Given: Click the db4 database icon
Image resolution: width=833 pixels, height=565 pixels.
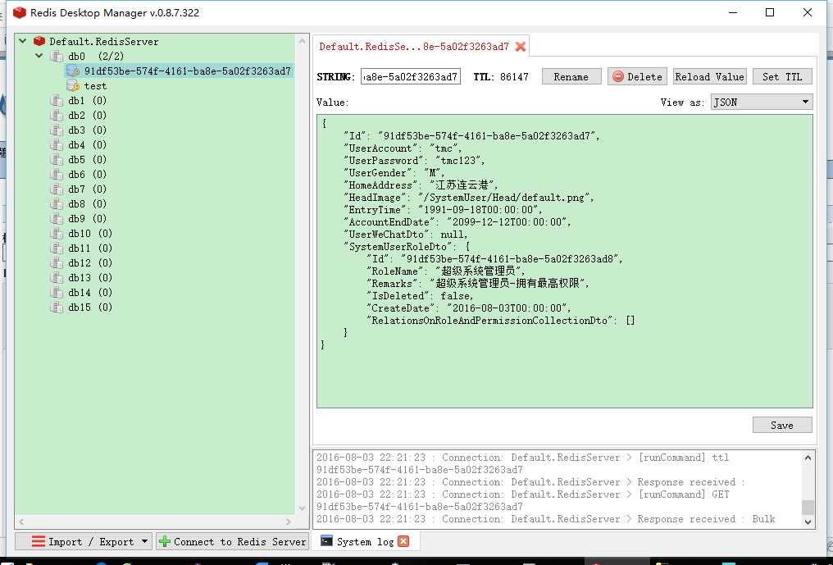Looking at the screenshot, I should (x=57, y=144).
